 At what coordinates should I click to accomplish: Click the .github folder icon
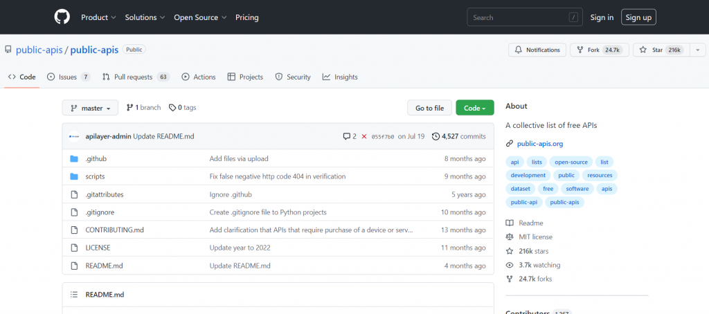[x=74, y=158]
